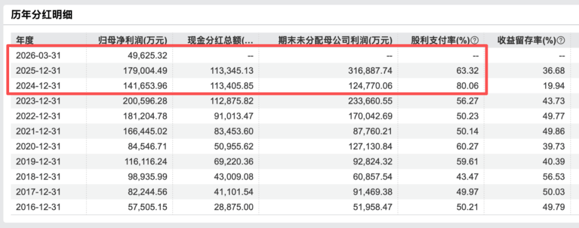Select the 2016-12-31 row date

point(39,207)
